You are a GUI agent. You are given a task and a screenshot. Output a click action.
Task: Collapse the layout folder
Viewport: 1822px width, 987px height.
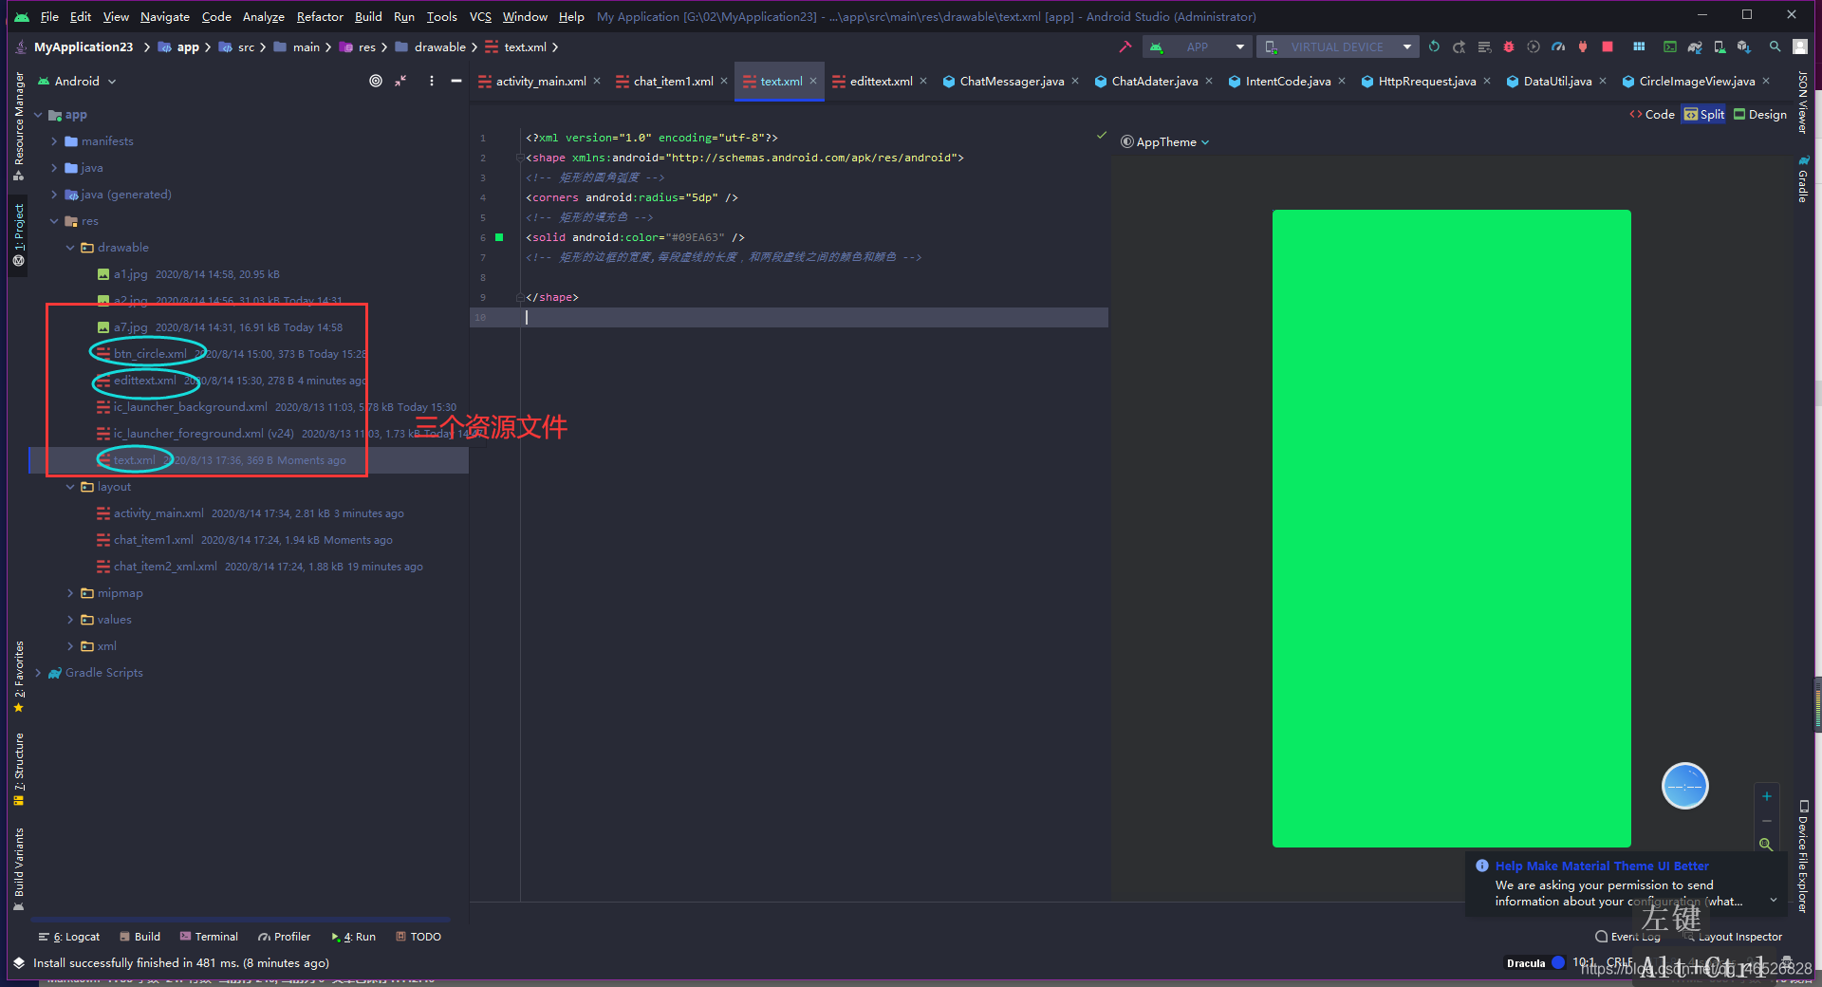click(70, 487)
